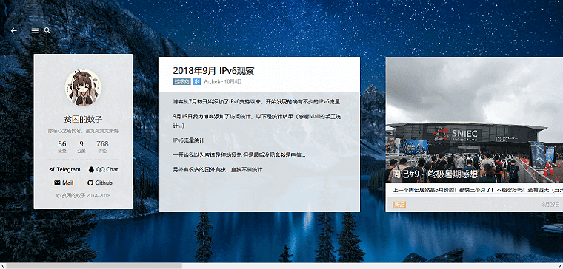The width and height of the screenshot is (563, 269).
Task: Open the Telegram link
Action: [65, 170]
